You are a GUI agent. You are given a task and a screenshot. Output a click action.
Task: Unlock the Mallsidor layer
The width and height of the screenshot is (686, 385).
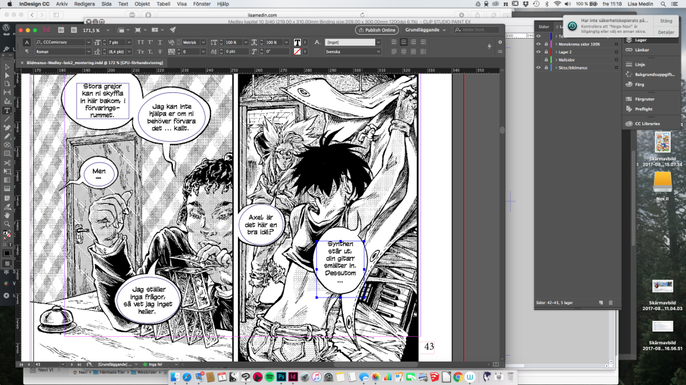546,59
